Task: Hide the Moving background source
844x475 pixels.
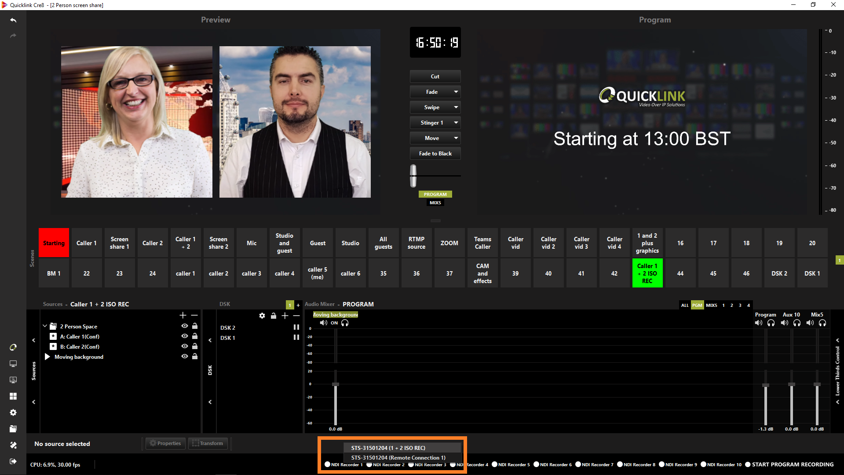Action: (x=185, y=357)
